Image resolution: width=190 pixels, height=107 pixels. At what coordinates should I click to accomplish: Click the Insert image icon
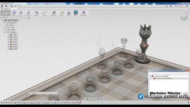pos(69,12)
